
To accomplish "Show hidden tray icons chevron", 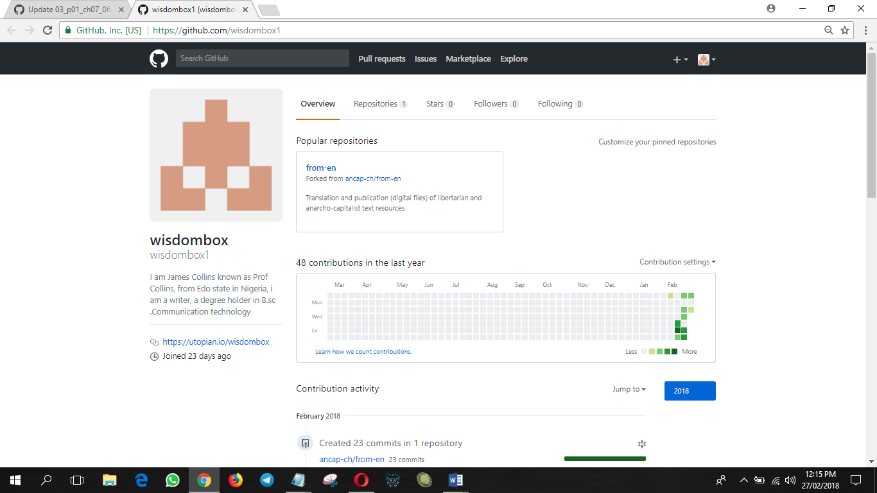I will [744, 480].
